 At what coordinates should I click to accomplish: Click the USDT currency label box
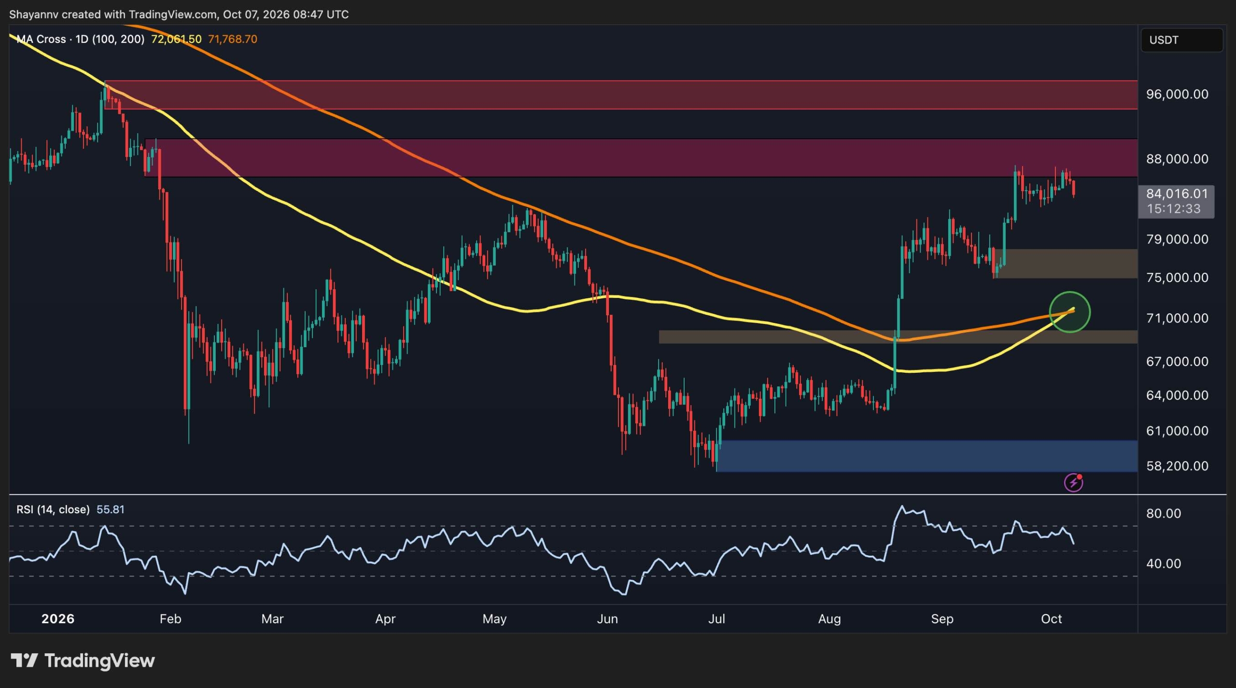click(1181, 40)
